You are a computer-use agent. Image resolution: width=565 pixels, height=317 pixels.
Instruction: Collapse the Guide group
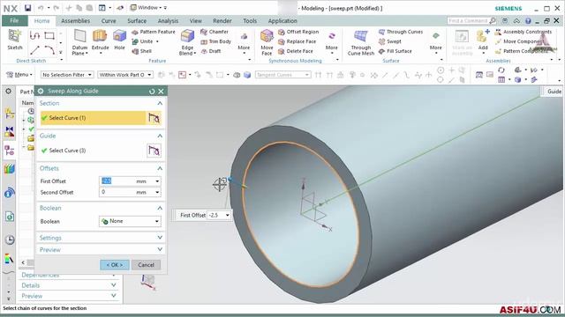(x=160, y=136)
